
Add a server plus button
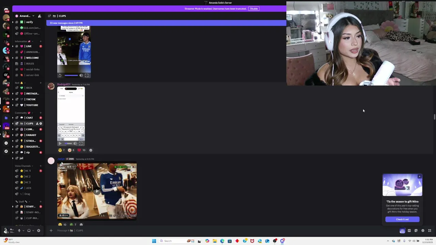pyautogui.click(x=6, y=143)
